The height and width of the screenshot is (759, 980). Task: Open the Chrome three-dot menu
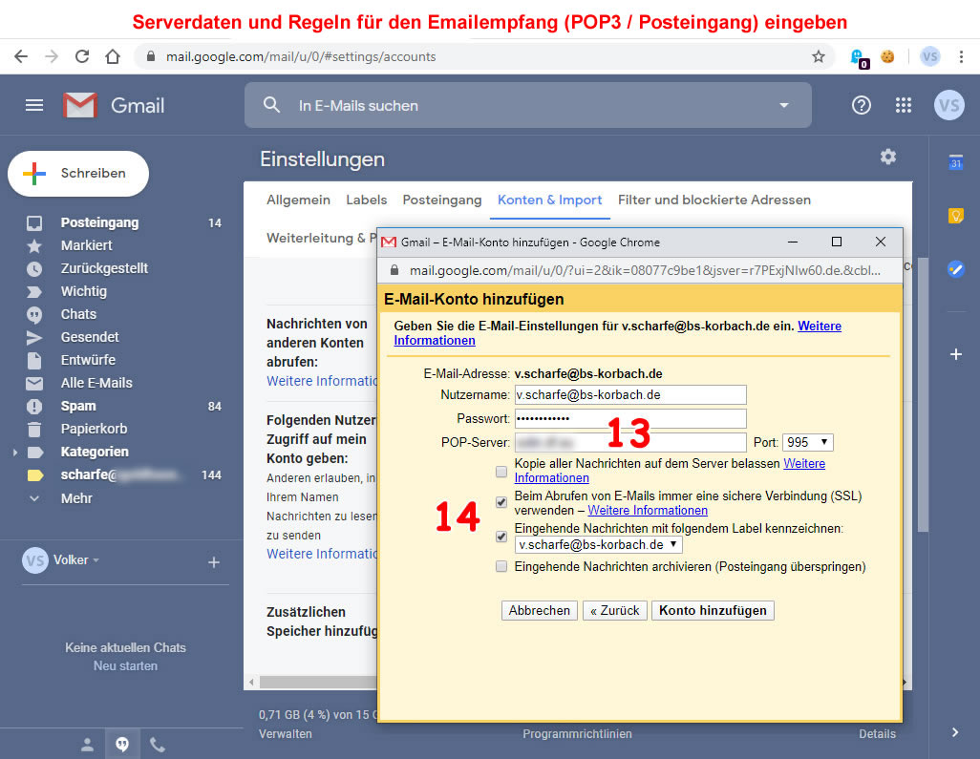pos(961,57)
